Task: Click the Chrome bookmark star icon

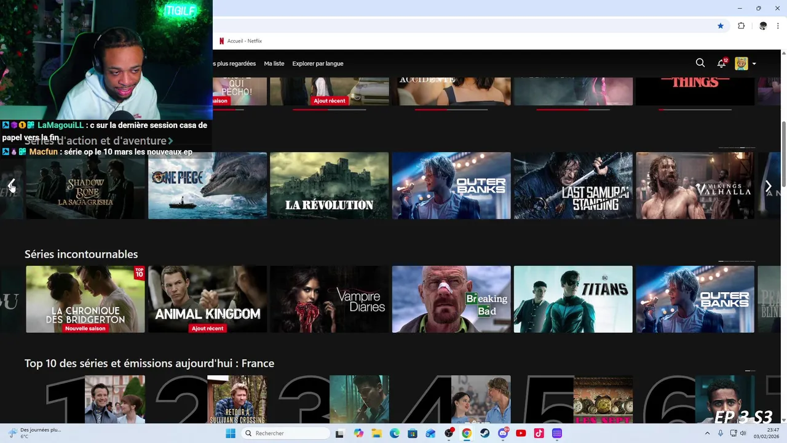Action: (721, 26)
